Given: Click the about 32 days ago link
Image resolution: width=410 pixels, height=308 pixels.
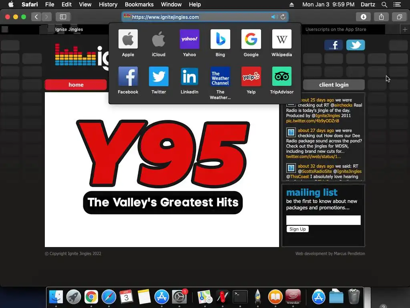Looking at the screenshot, I should click(x=316, y=166).
